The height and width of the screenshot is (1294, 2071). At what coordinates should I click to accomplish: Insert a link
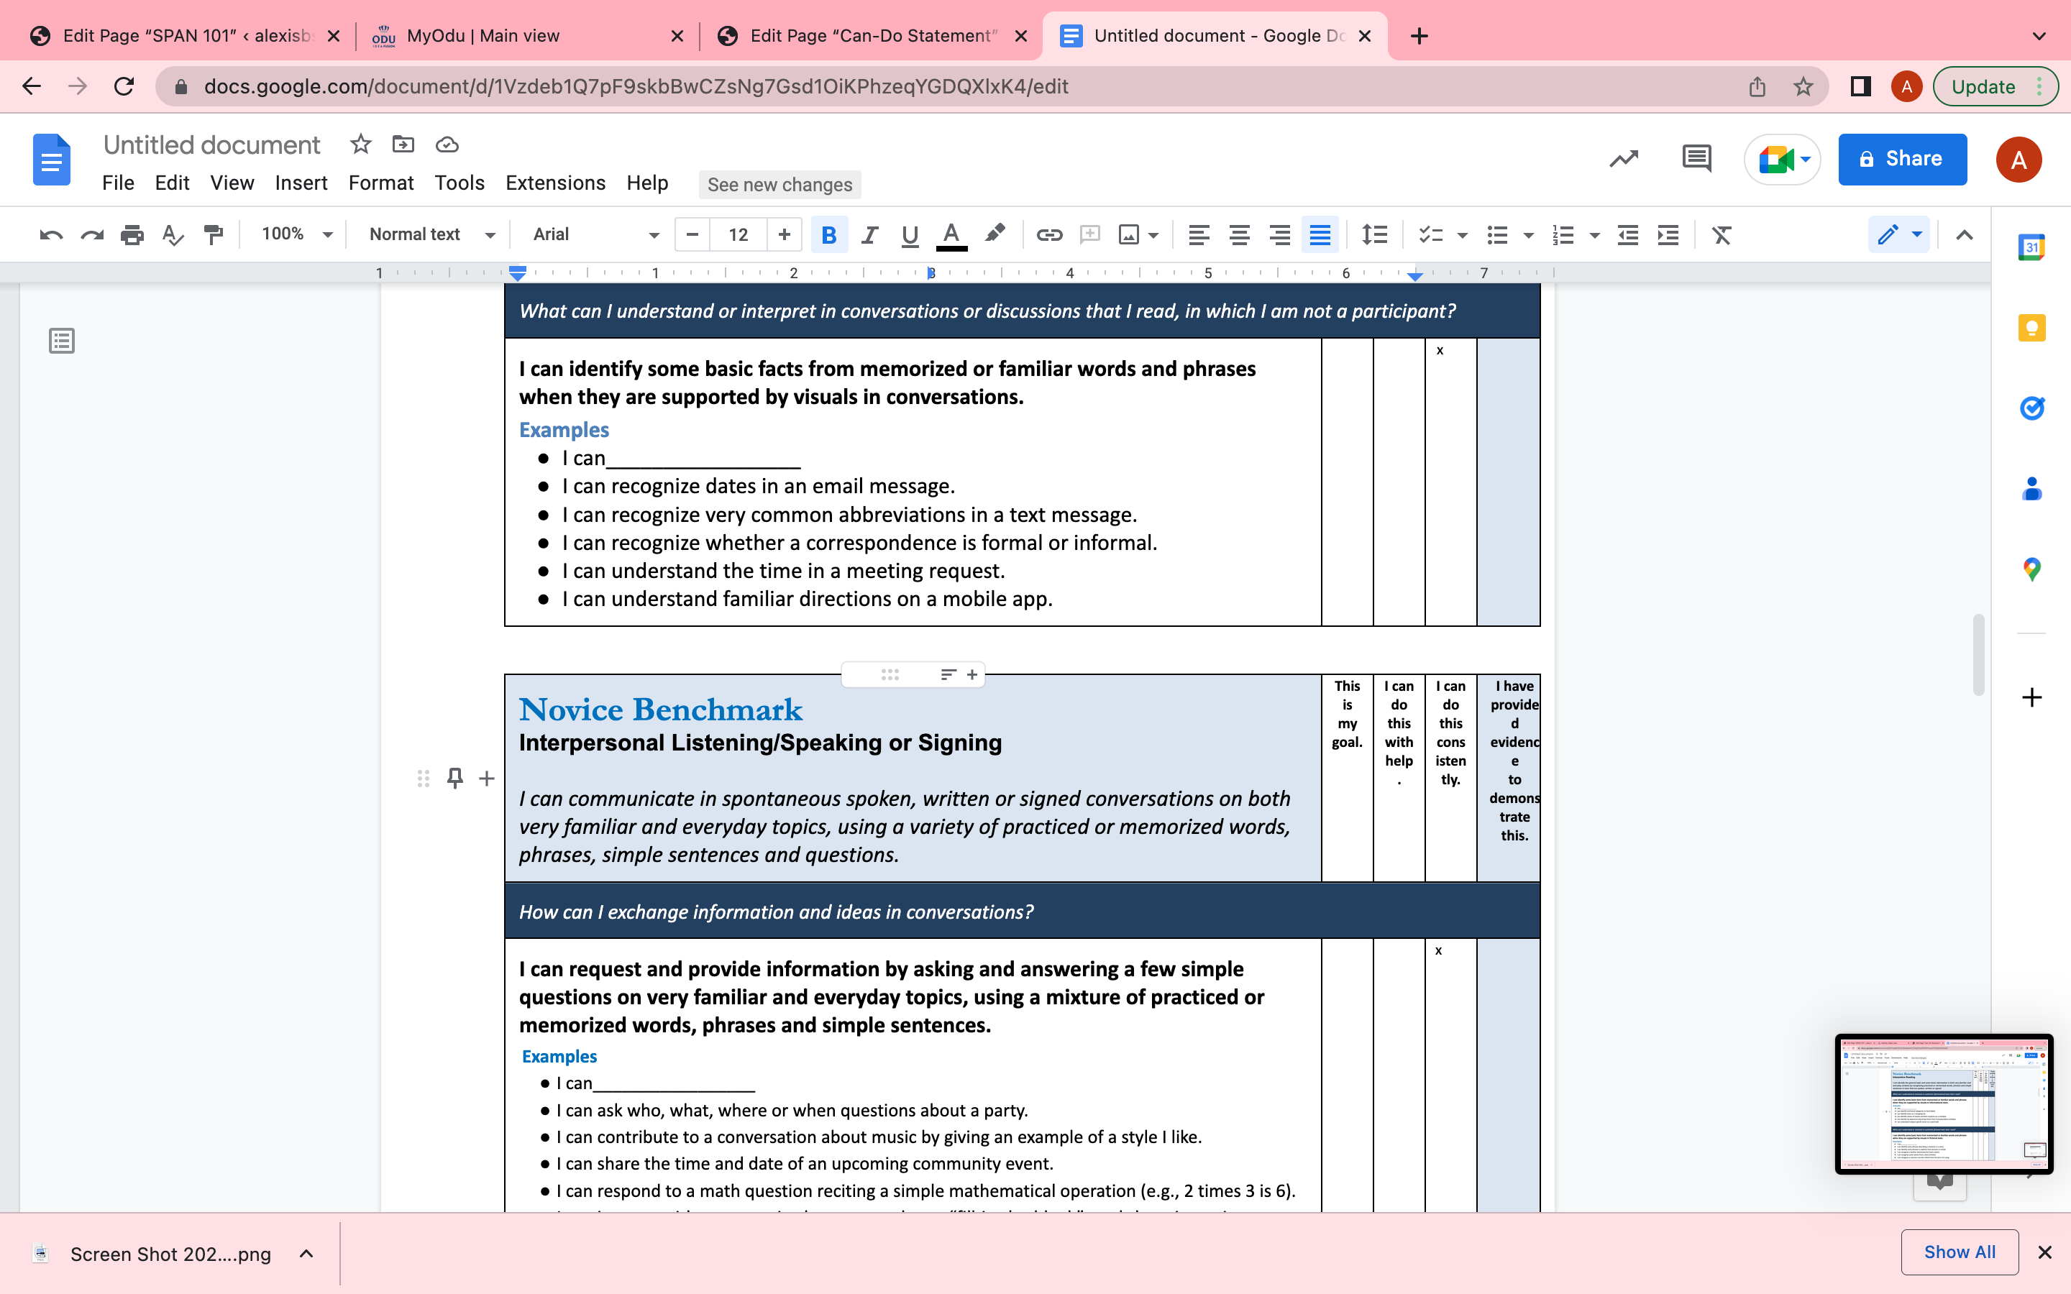tap(1049, 234)
